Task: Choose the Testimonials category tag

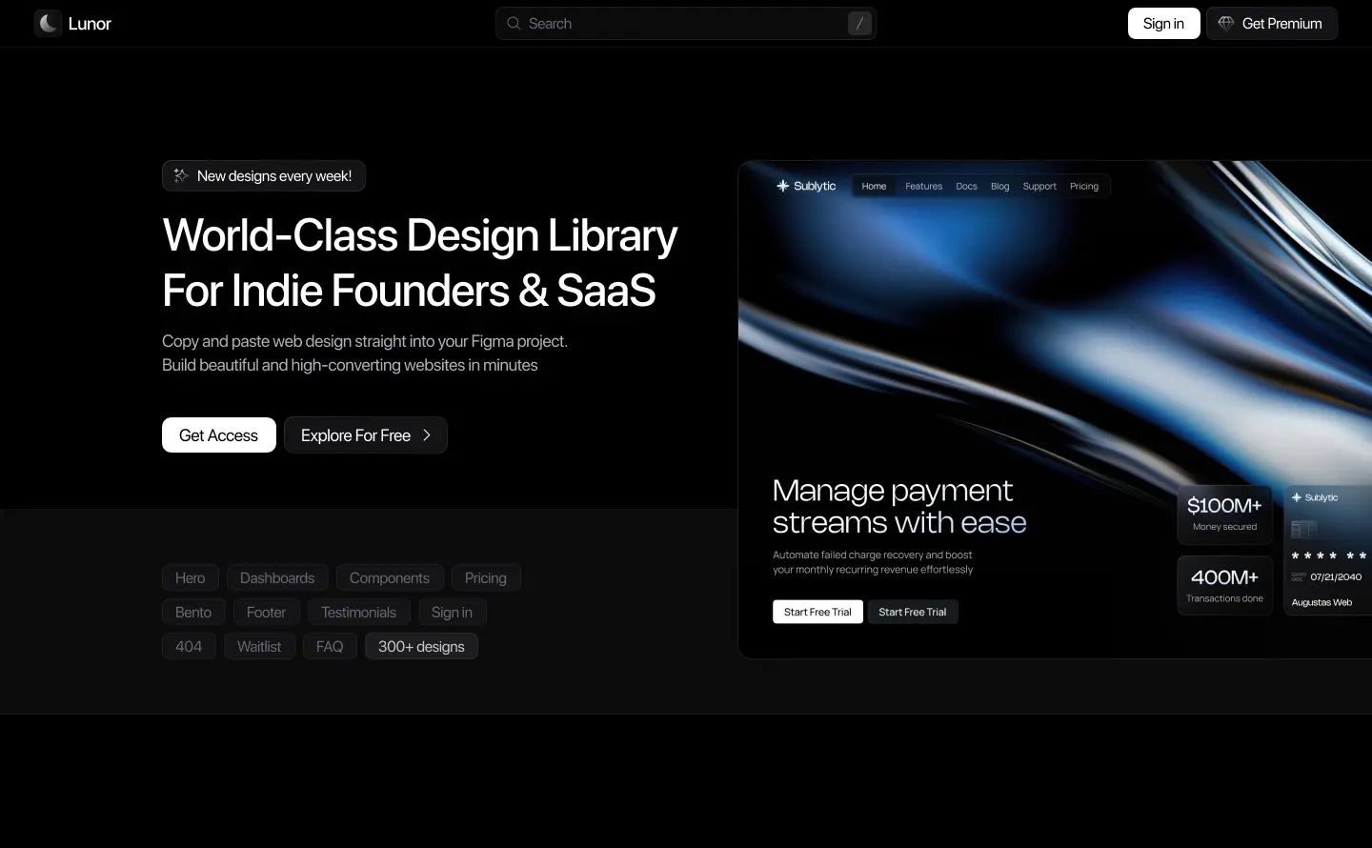Action: point(358,613)
